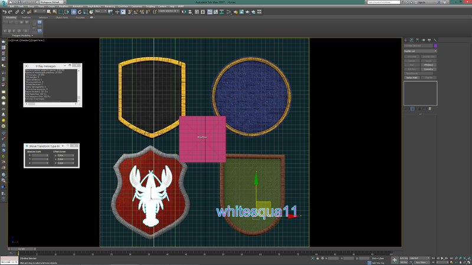This screenshot has width=472, height=265.
Task: Open the Graph Editors menu
Action: (94, 6)
